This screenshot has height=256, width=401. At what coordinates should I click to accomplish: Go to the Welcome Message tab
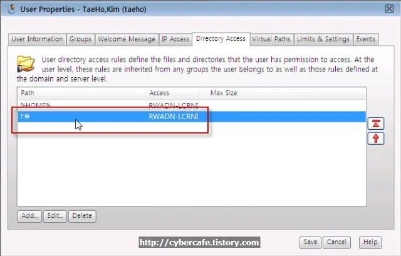(x=127, y=39)
